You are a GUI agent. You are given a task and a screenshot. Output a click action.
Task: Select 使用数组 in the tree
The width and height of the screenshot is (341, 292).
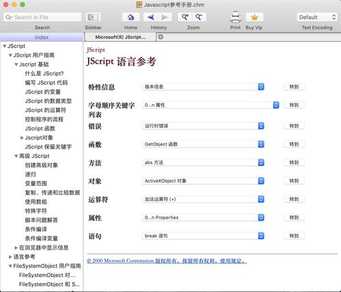(x=36, y=202)
